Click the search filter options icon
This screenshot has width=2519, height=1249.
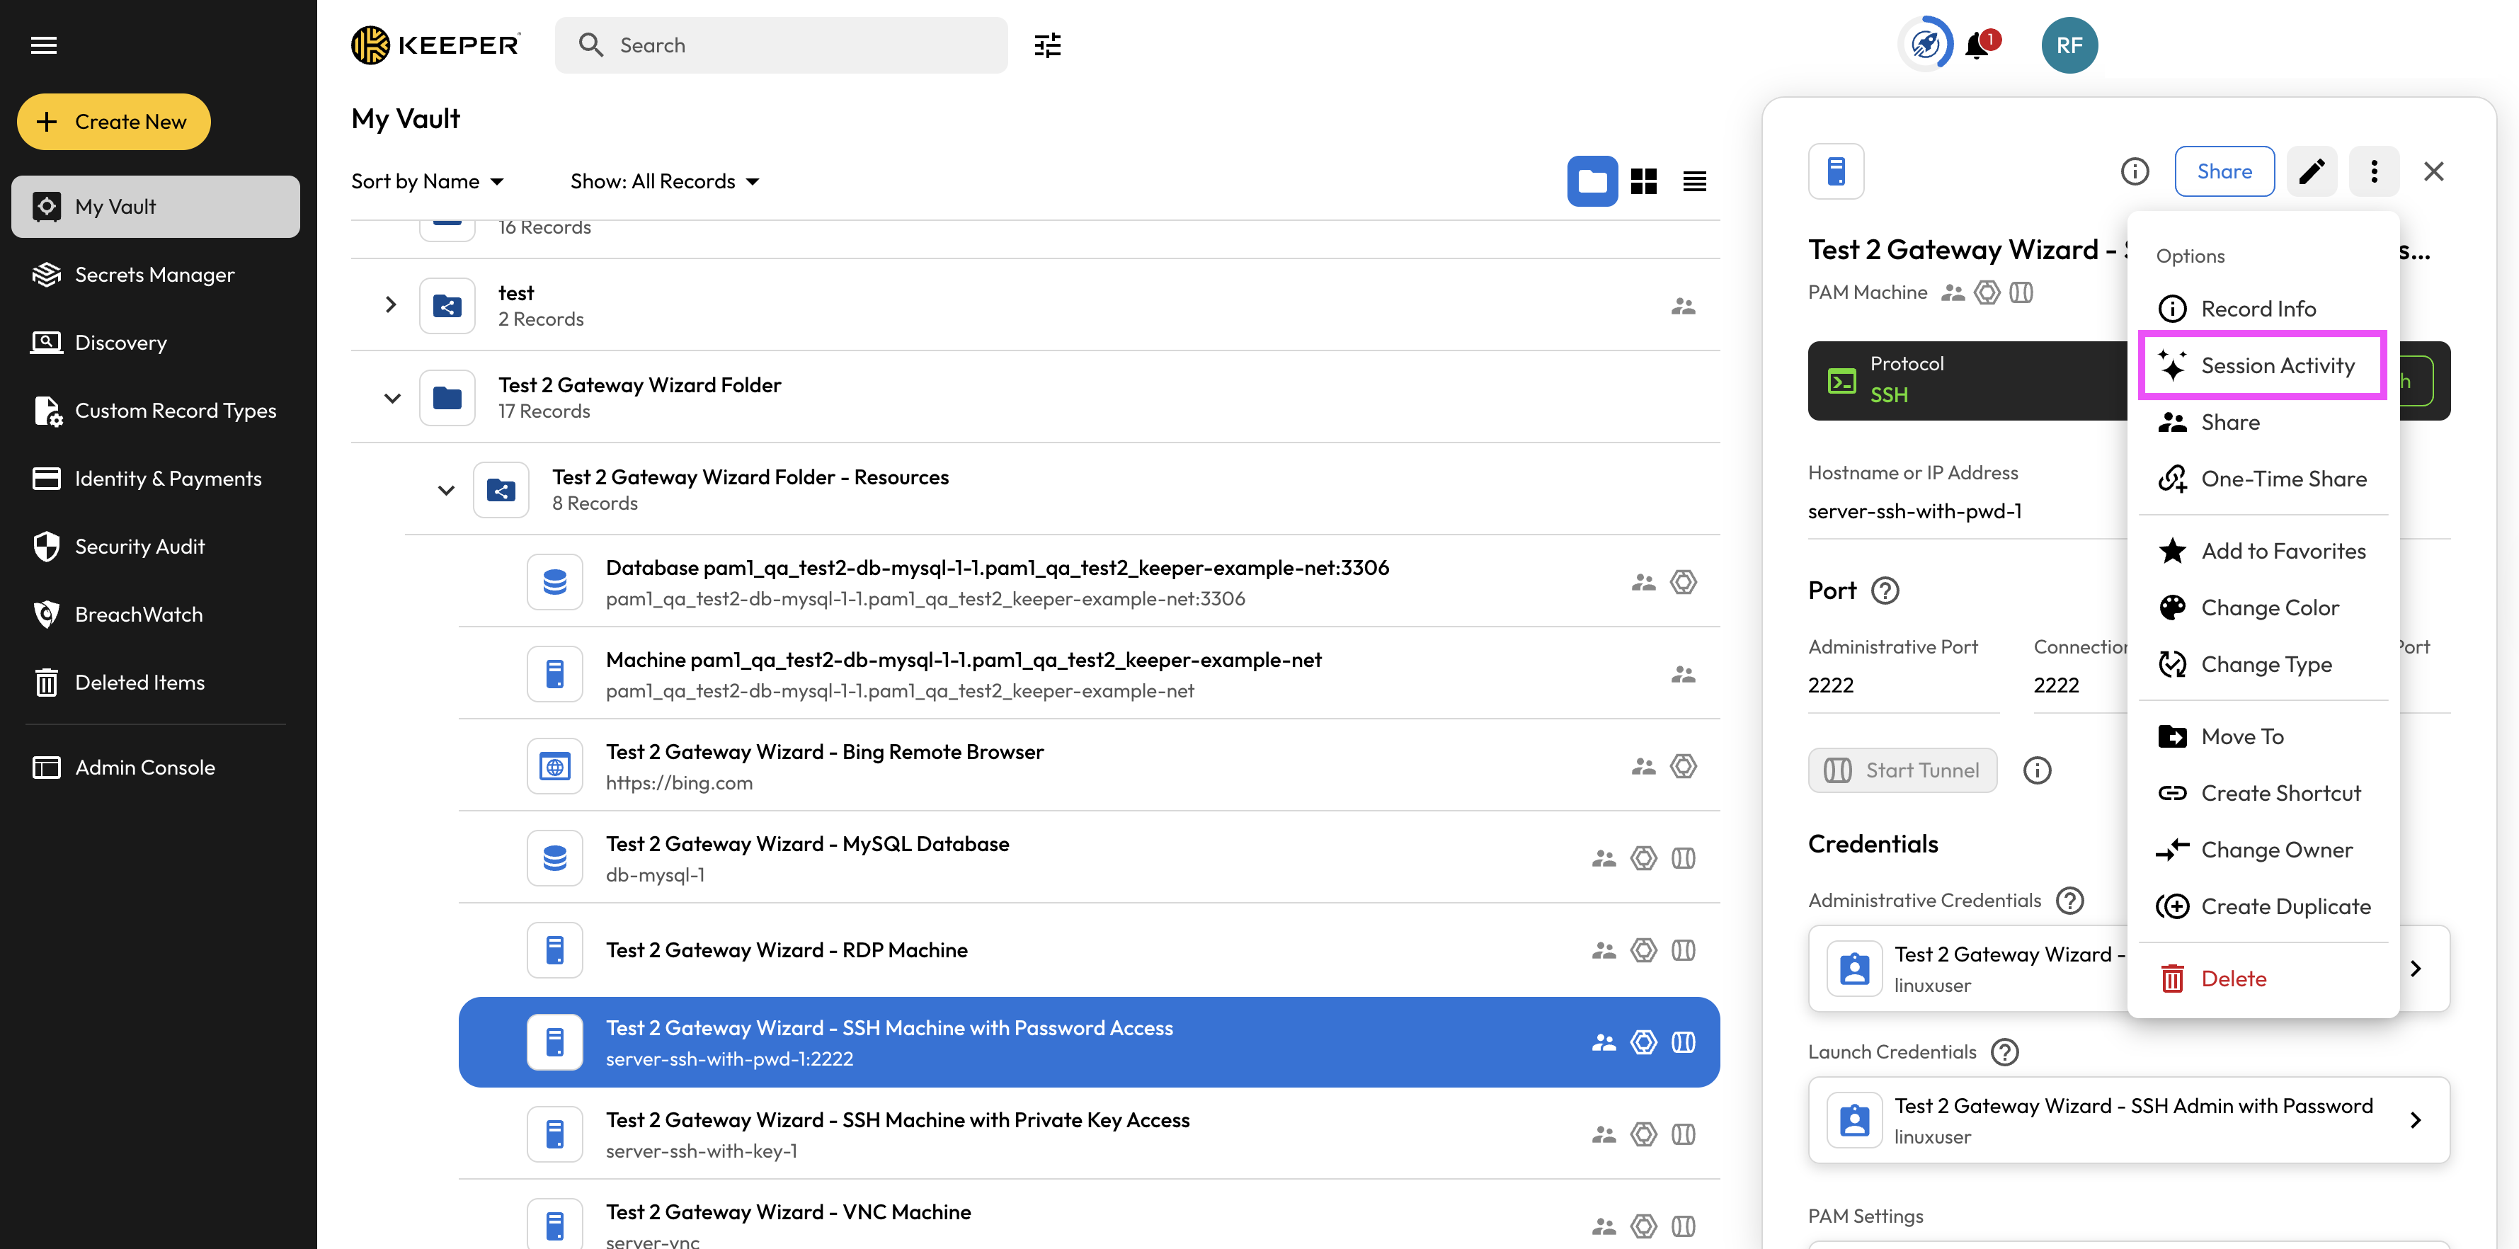click(1047, 45)
